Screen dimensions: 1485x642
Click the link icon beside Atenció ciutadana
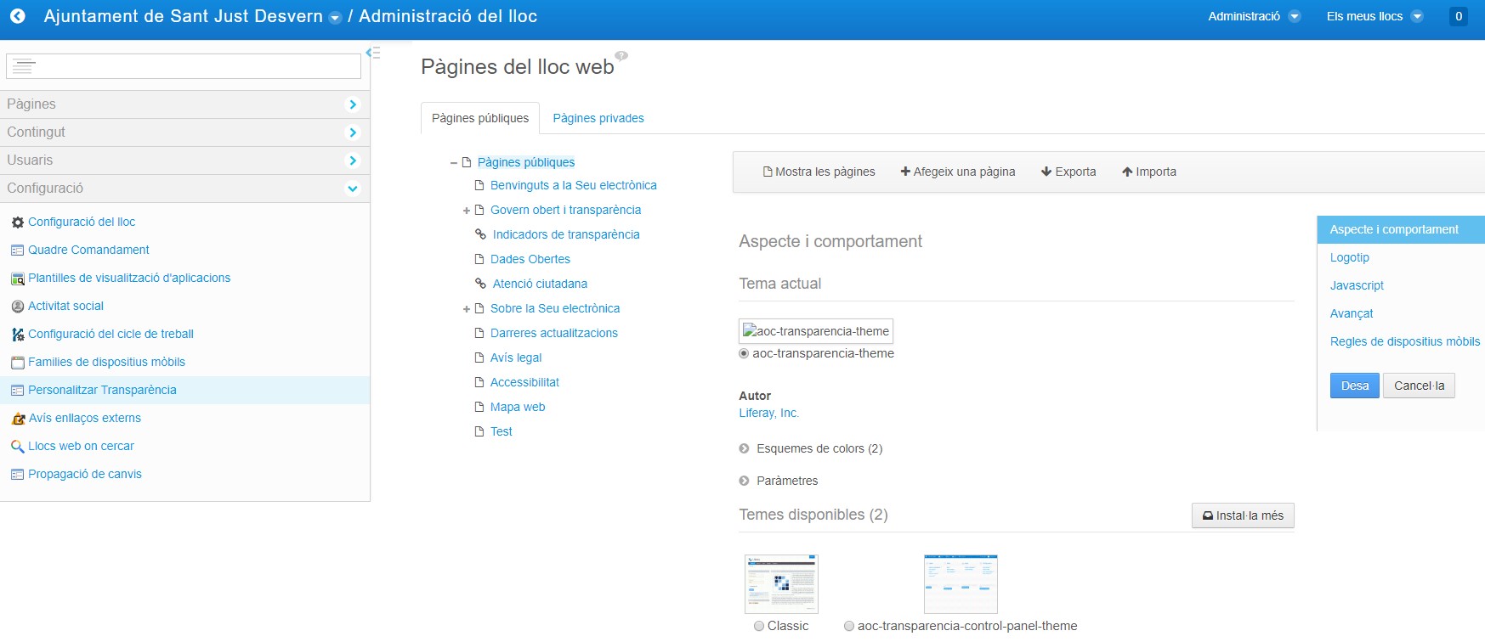point(480,284)
